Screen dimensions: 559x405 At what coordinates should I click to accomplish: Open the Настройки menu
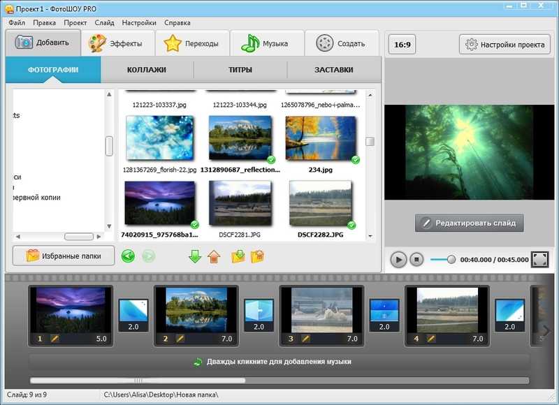tap(139, 23)
